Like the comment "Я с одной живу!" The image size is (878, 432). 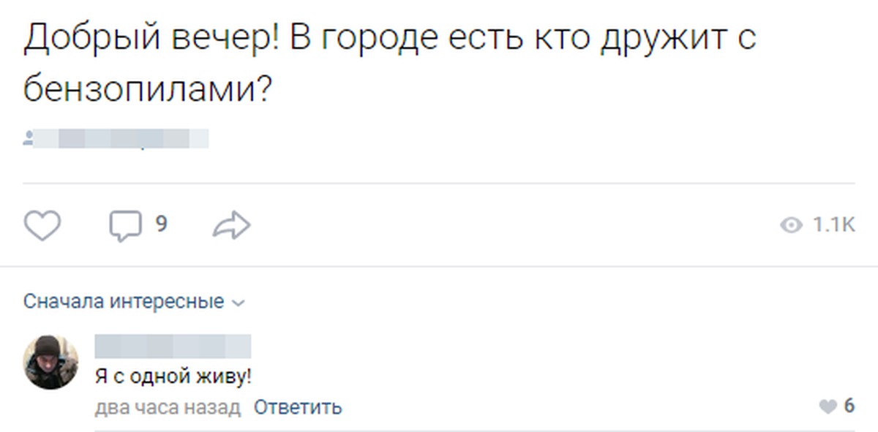[828, 406]
